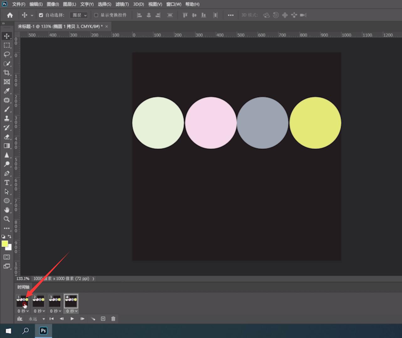This screenshot has width=402, height=338.
Task: Duplicate selected frame button
Action: 103,319
